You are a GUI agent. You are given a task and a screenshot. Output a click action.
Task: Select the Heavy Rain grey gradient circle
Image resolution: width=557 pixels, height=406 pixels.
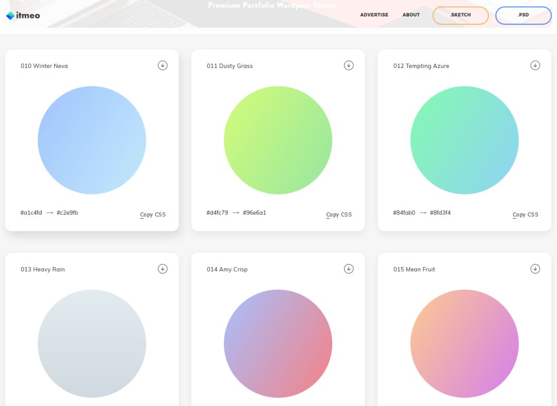(92, 344)
